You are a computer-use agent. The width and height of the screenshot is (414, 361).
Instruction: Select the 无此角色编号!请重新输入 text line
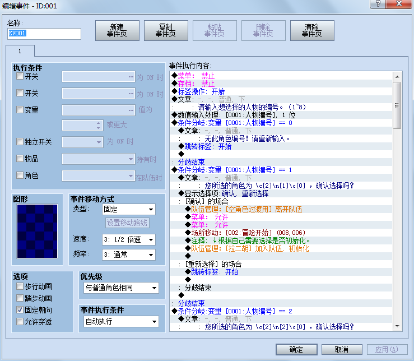281,138
